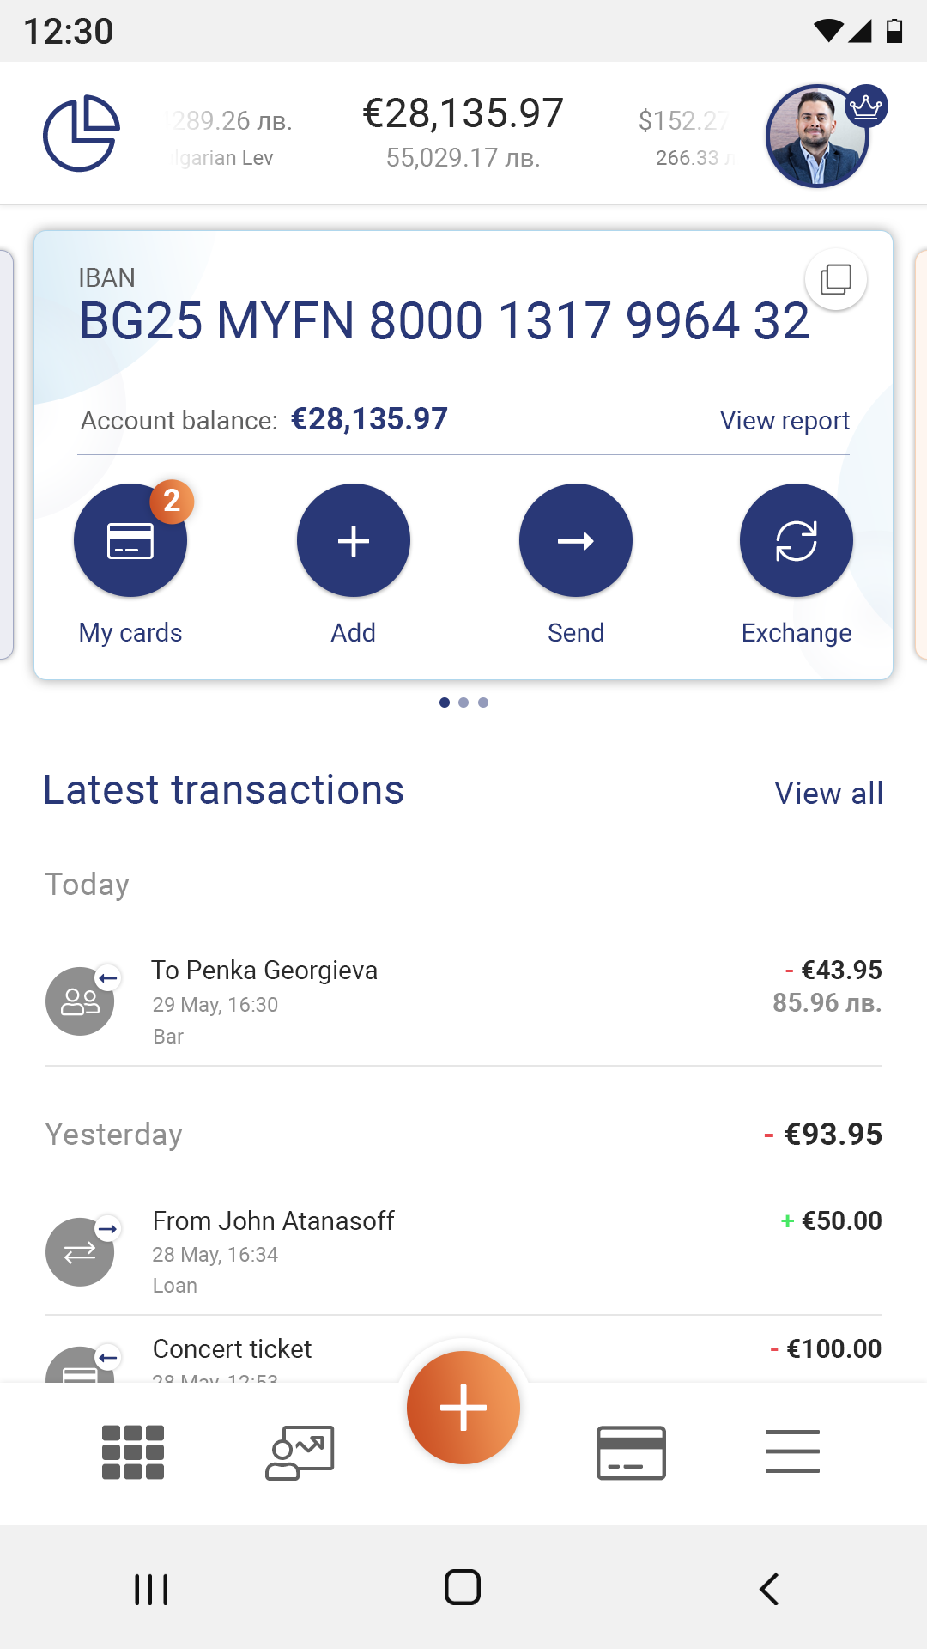Click the View report link
The width and height of the screenshot is (927, 1649).
coord(784,421)
